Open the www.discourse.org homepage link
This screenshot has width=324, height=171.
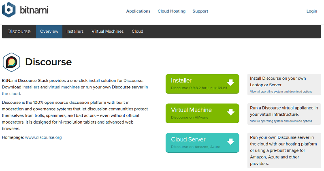pos(43,137)
